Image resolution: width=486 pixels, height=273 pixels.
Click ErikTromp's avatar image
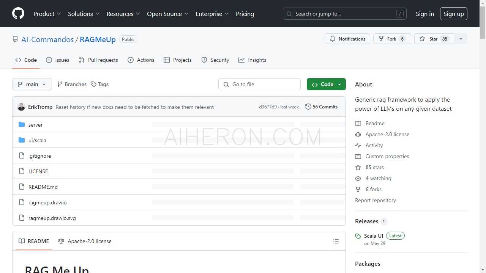[21, 107]
